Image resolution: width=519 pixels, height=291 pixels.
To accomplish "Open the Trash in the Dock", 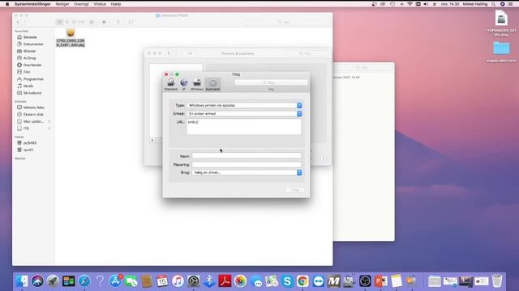I will point(497,281).
